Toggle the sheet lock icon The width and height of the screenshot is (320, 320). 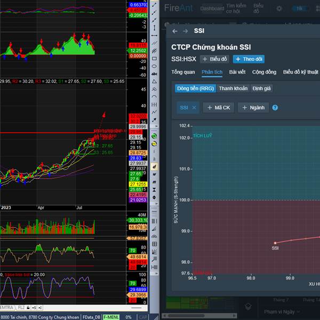pyautogui.click(x=28, y=307)
